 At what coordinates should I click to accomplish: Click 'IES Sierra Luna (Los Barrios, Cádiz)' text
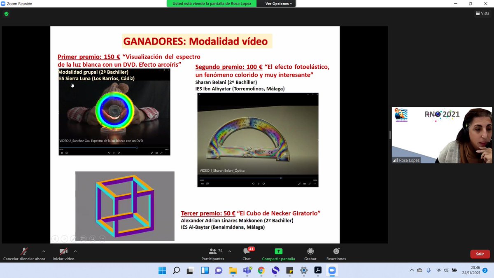(x=97, y=78)
